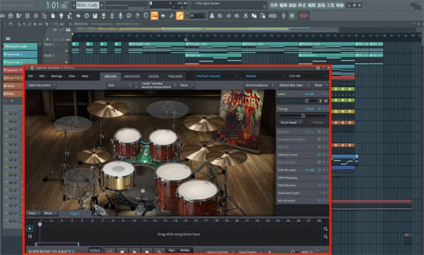This screenshot has height=255, width=424.
Task: Click the chat bubble icon in toolbar
Action: [x=129, y=16]
